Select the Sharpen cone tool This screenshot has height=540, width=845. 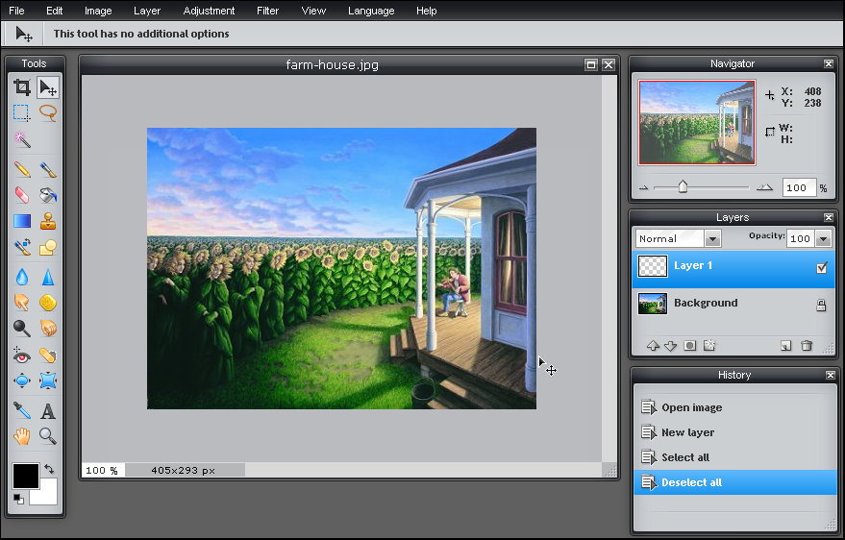pos(48,277)
